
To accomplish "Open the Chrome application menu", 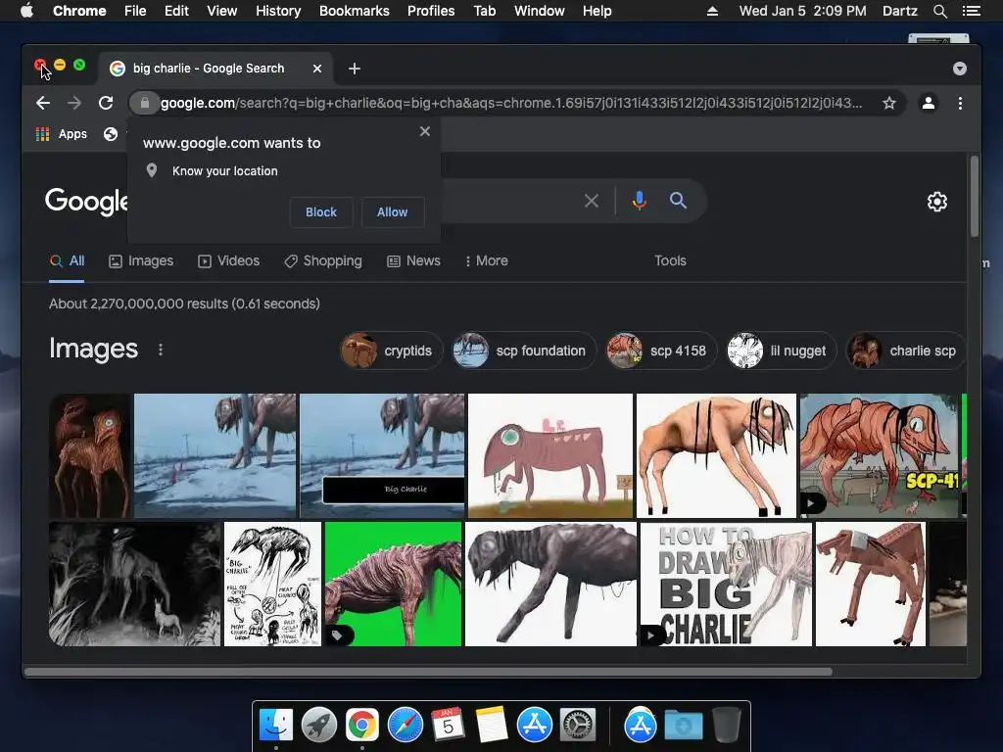I will tap(79, 11).
